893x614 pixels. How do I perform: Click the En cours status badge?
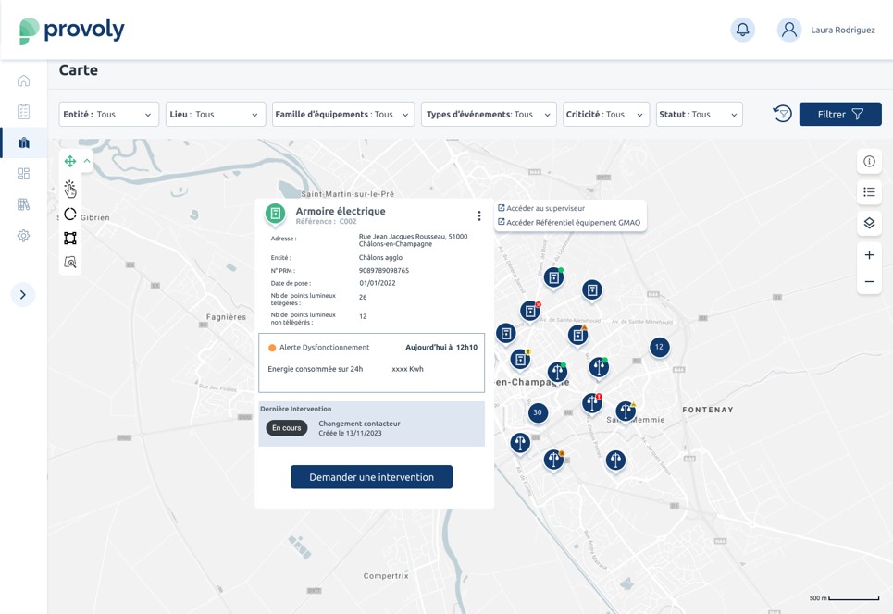pyautogui.click(x=287, y=428)
